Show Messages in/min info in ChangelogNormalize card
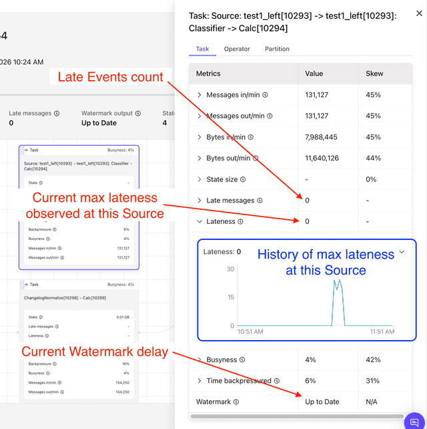 click(59, 383)
